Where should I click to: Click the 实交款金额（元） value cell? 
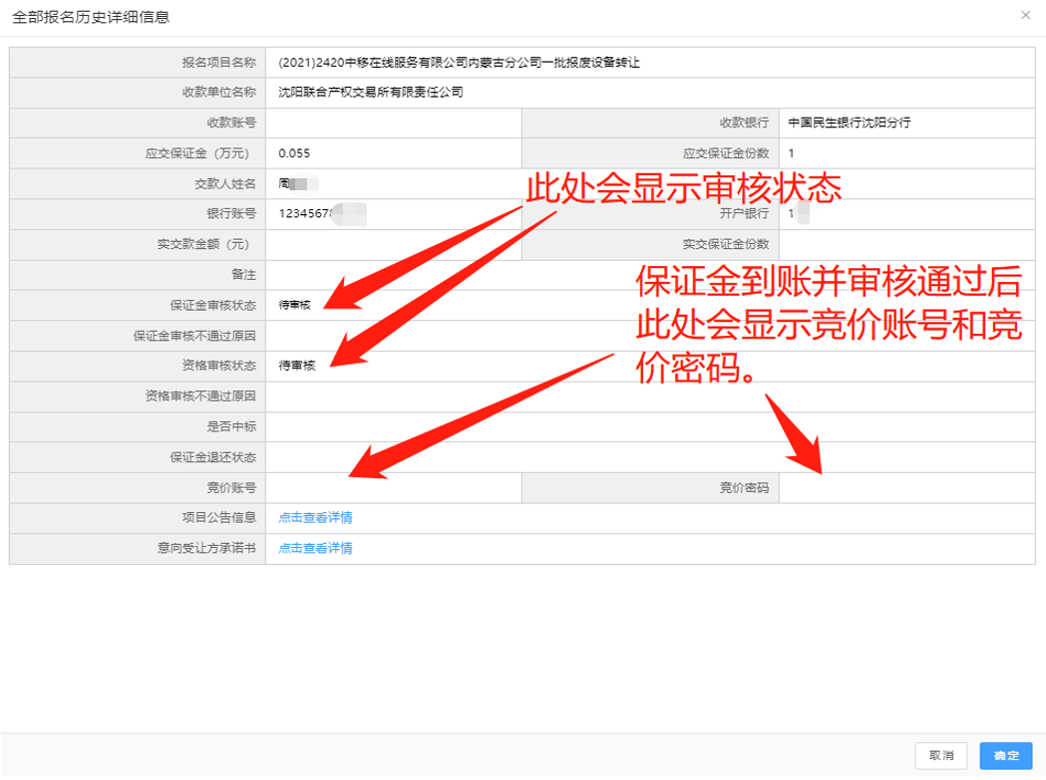[x=393, y=245]
